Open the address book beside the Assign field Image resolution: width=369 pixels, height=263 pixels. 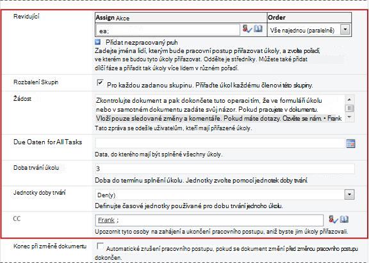point(258,29)
